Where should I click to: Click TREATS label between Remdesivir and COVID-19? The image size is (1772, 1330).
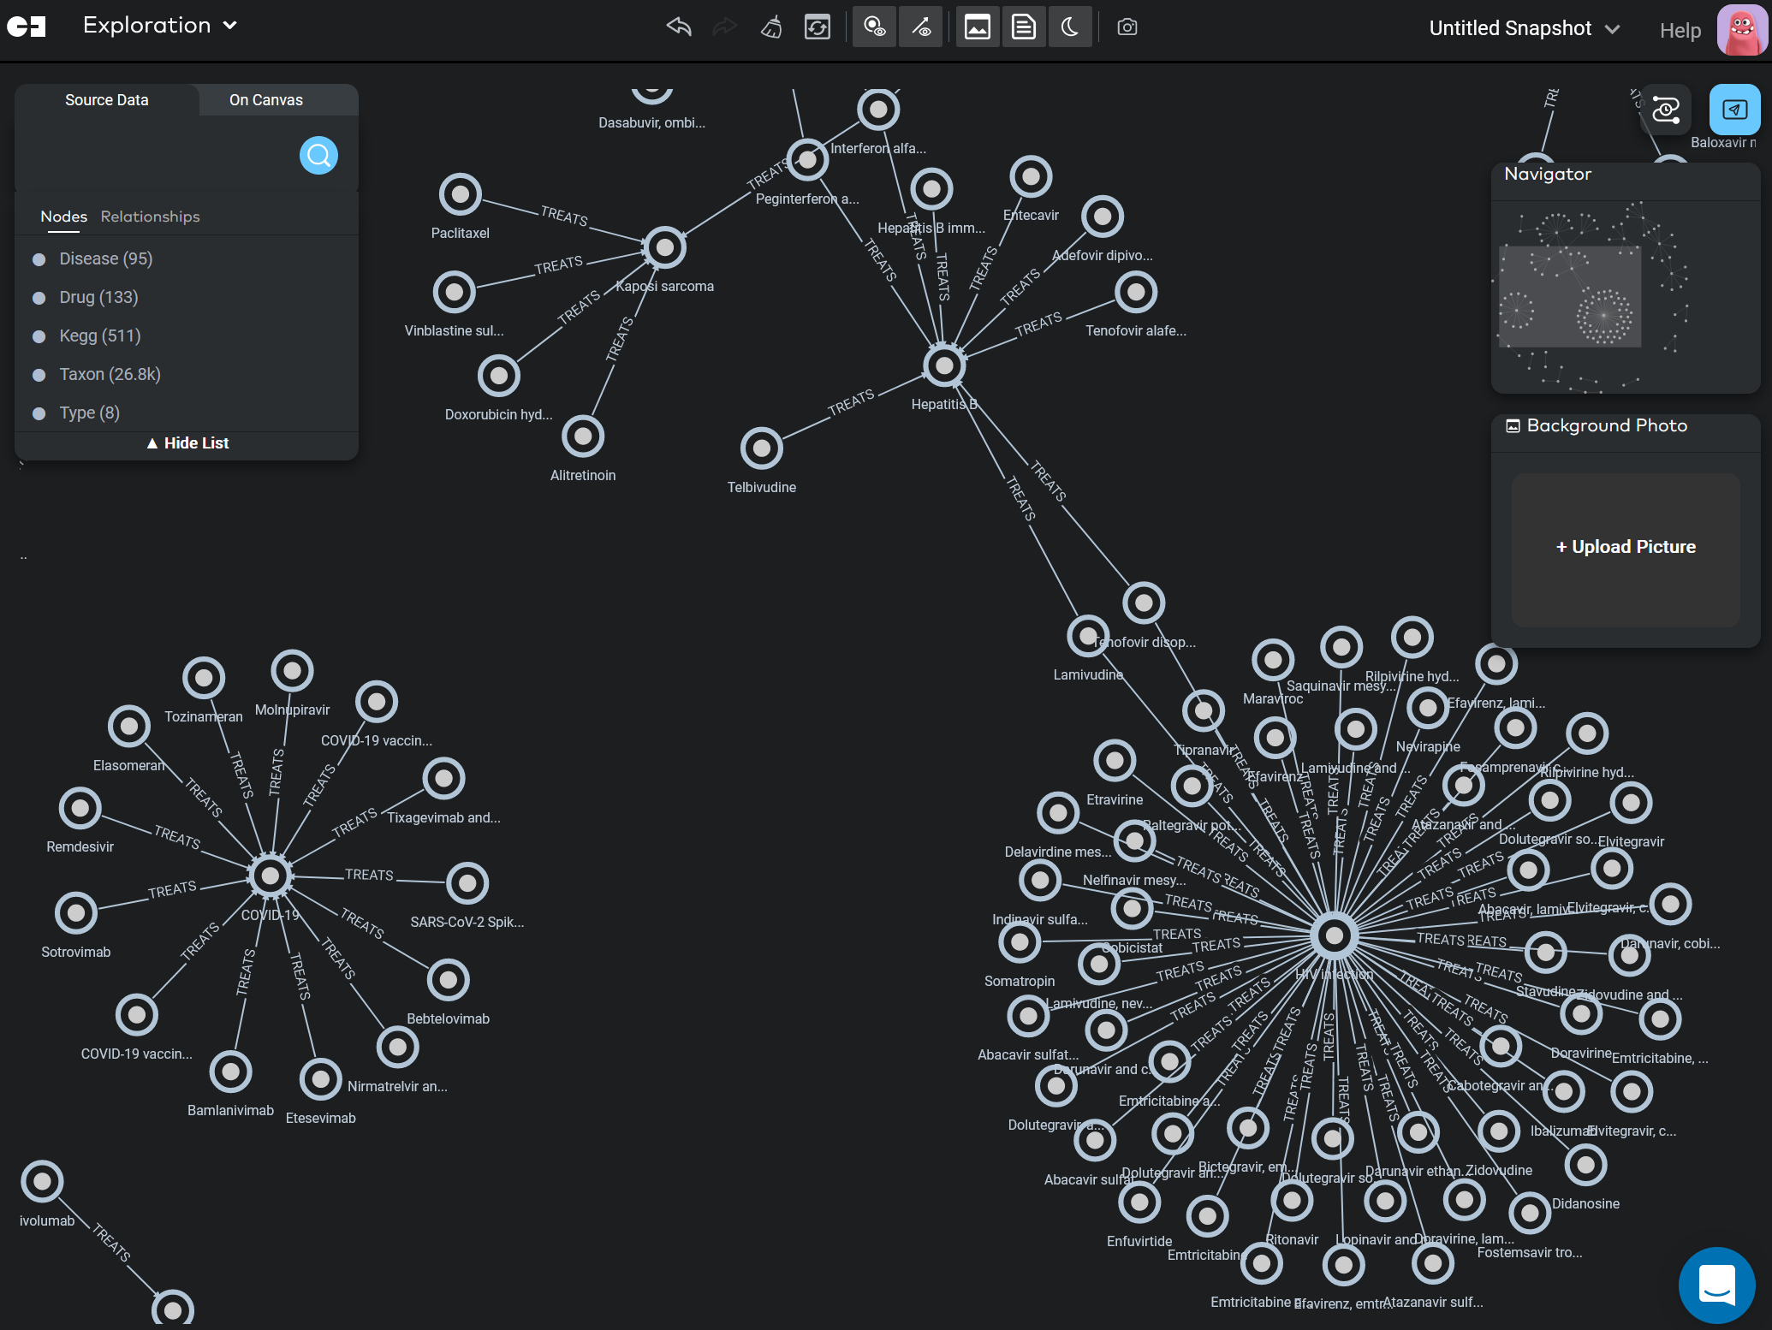177,837
